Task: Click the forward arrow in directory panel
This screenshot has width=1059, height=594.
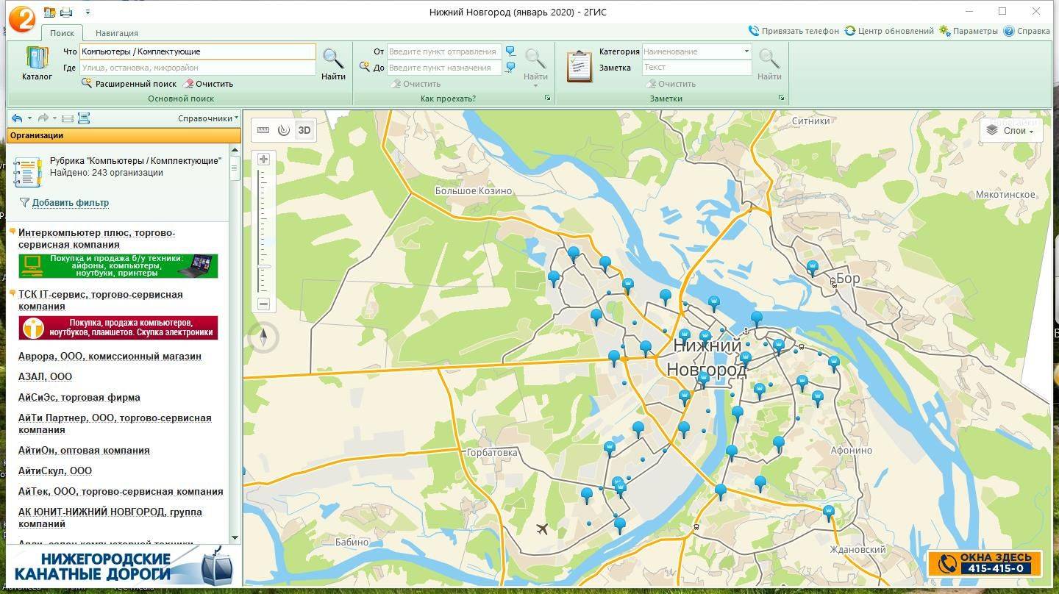Action: pyautogui.click(x=43, y=118)
